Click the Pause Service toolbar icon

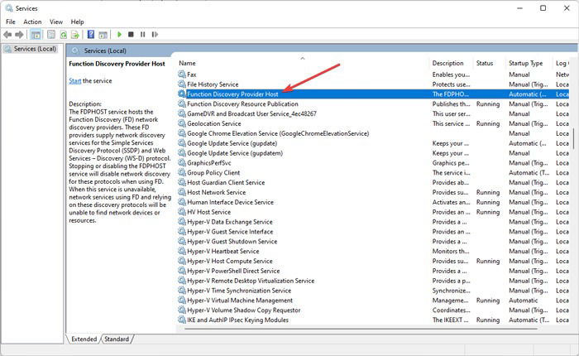pos(142,35)
